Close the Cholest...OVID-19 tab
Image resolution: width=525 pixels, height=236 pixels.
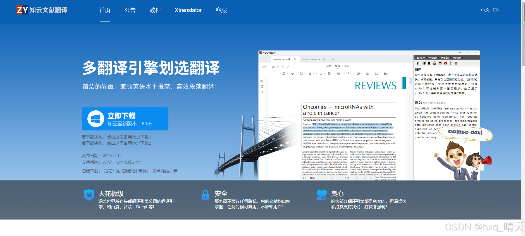[324, 59]
